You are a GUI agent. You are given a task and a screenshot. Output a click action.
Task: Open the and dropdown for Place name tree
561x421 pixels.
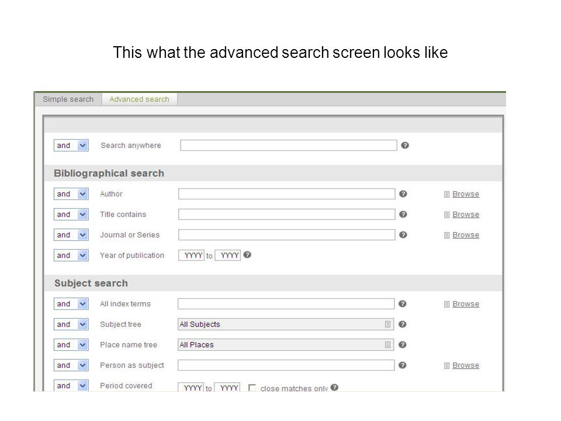tap(71, 344)
